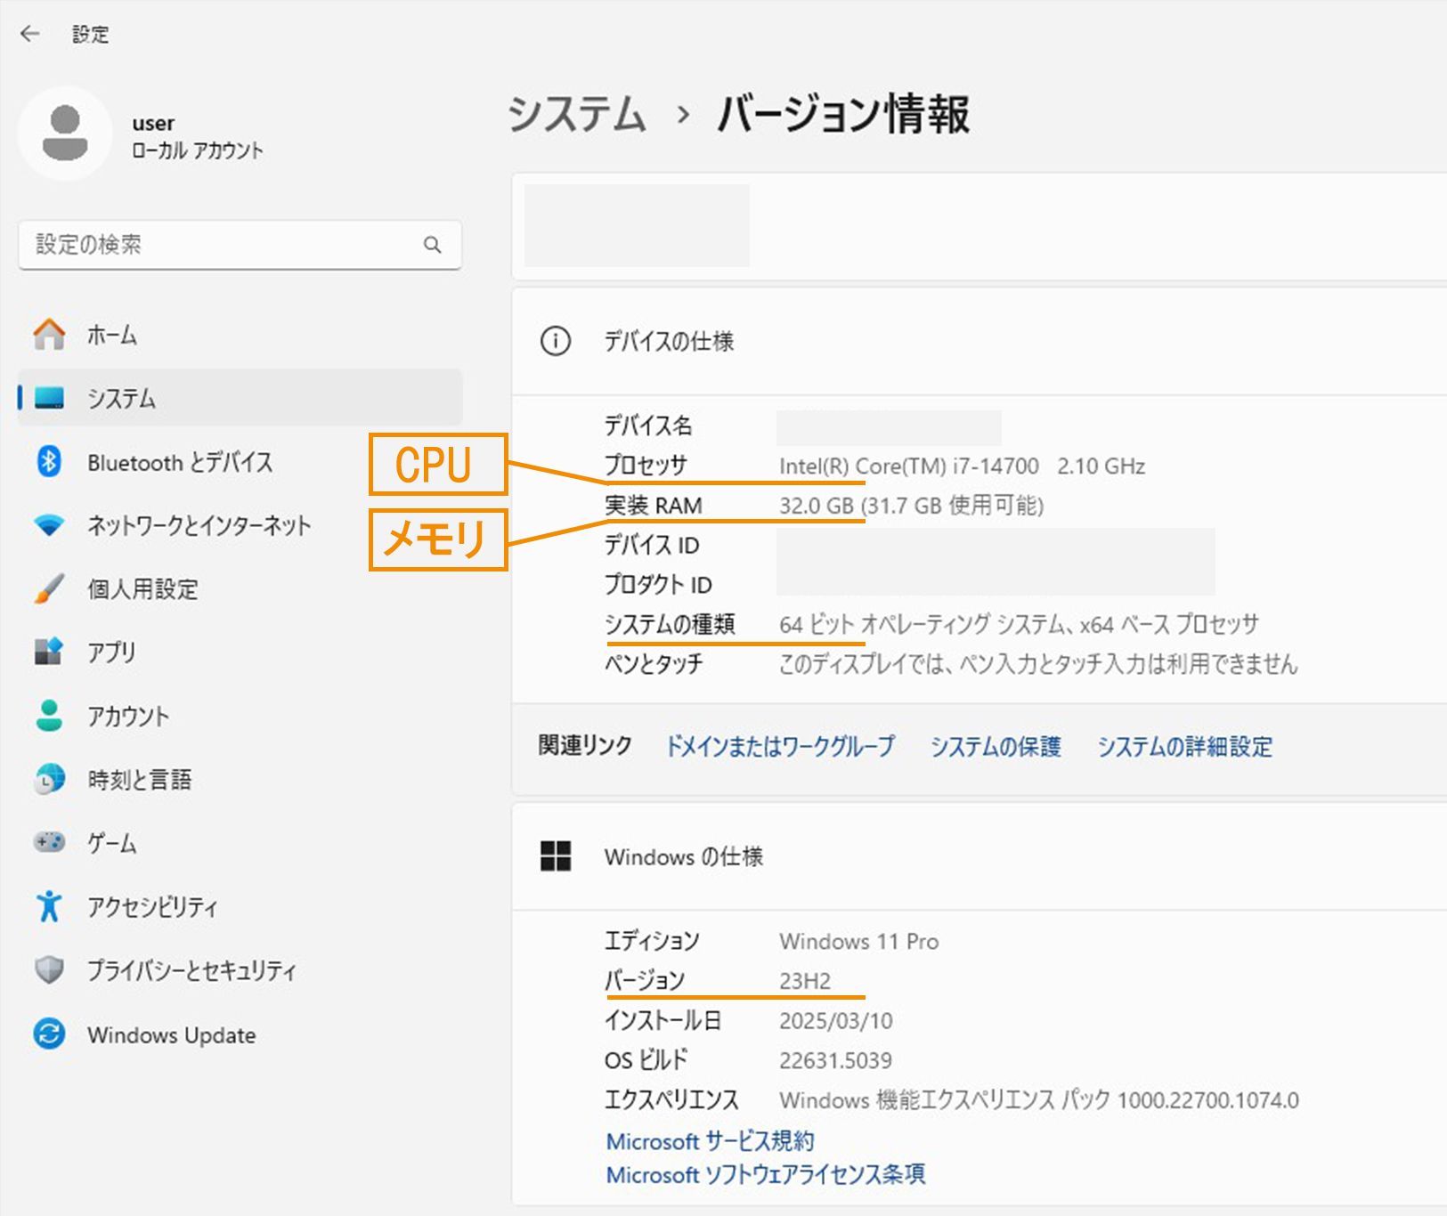Click the Gaming controller icon
Screen dimensions: 1447x1216
pos(49,842)
